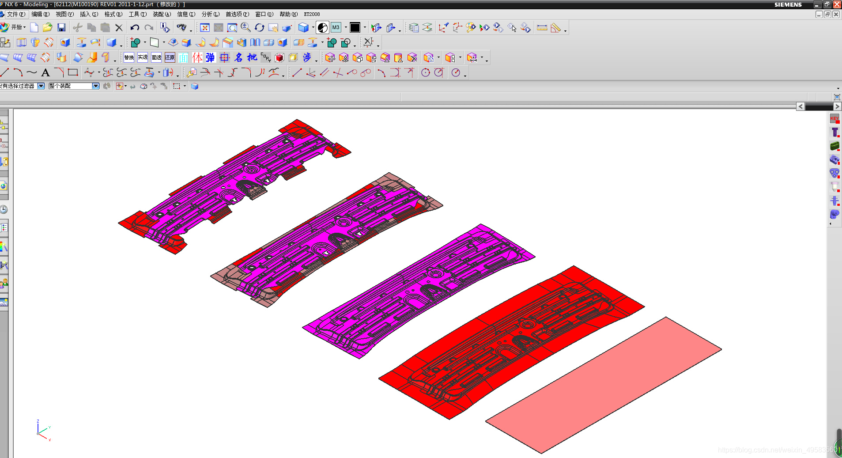Click the red 体 custom tool icon

pos(197,57)
